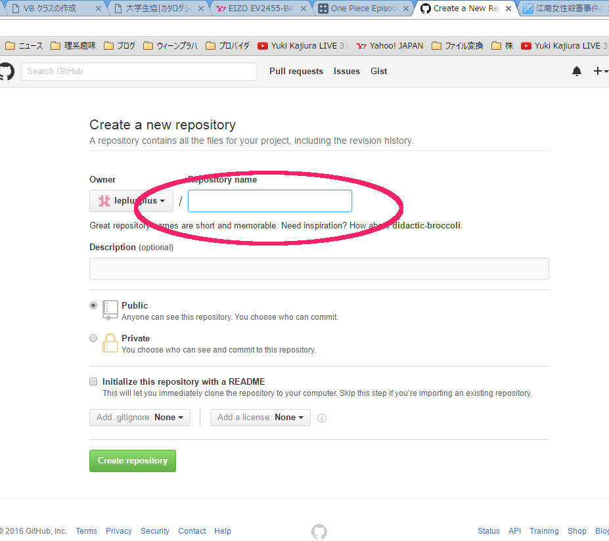This screenshot has height=541, width=609.
Task: Open the Status footer link
Action: [489, 531]
